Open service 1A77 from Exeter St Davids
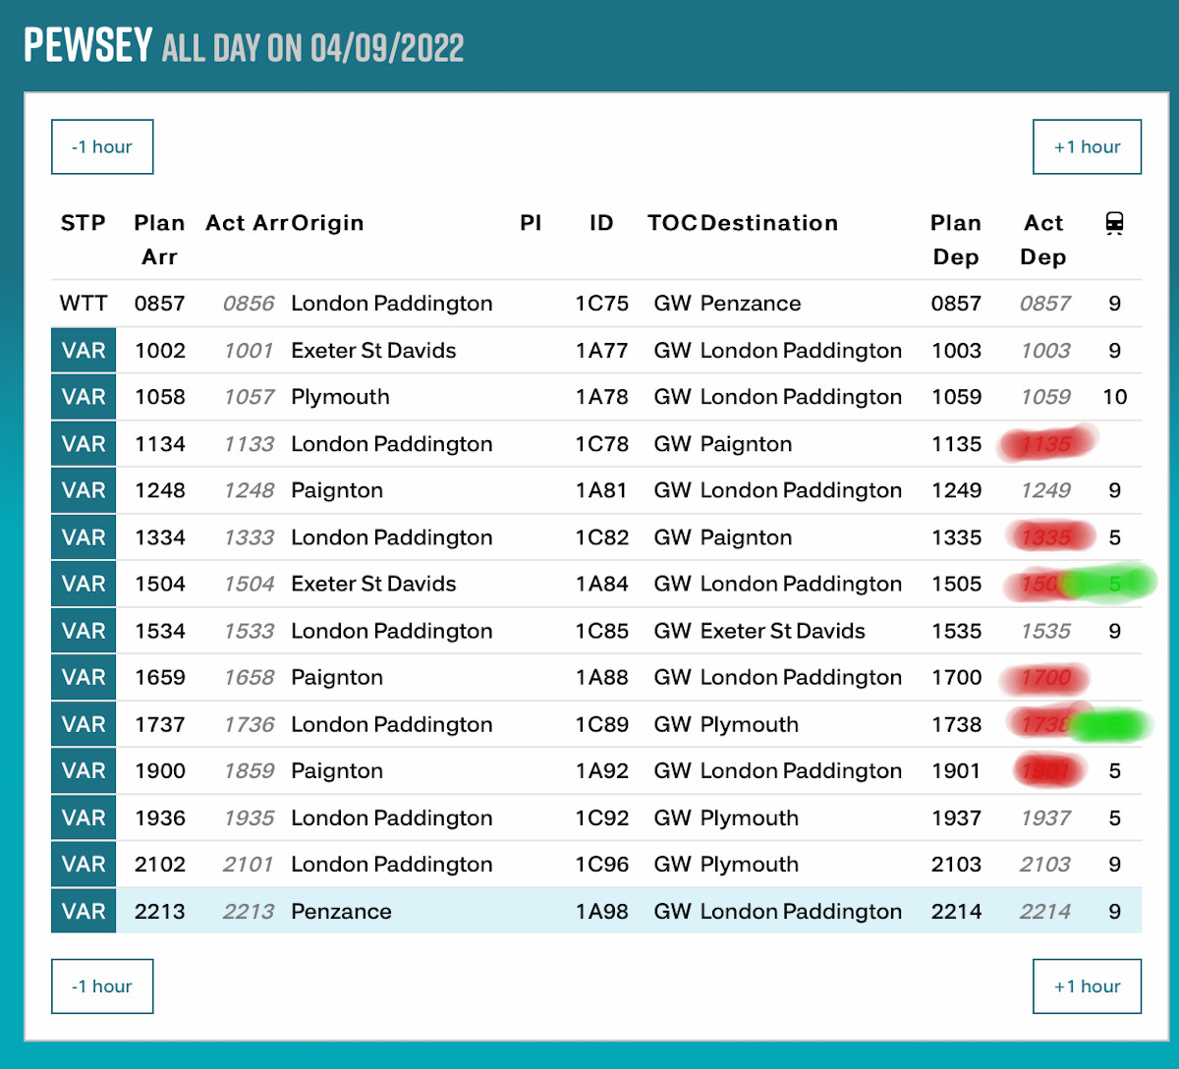This screenshot has width=1179, height=1069. tap(601, 351)
